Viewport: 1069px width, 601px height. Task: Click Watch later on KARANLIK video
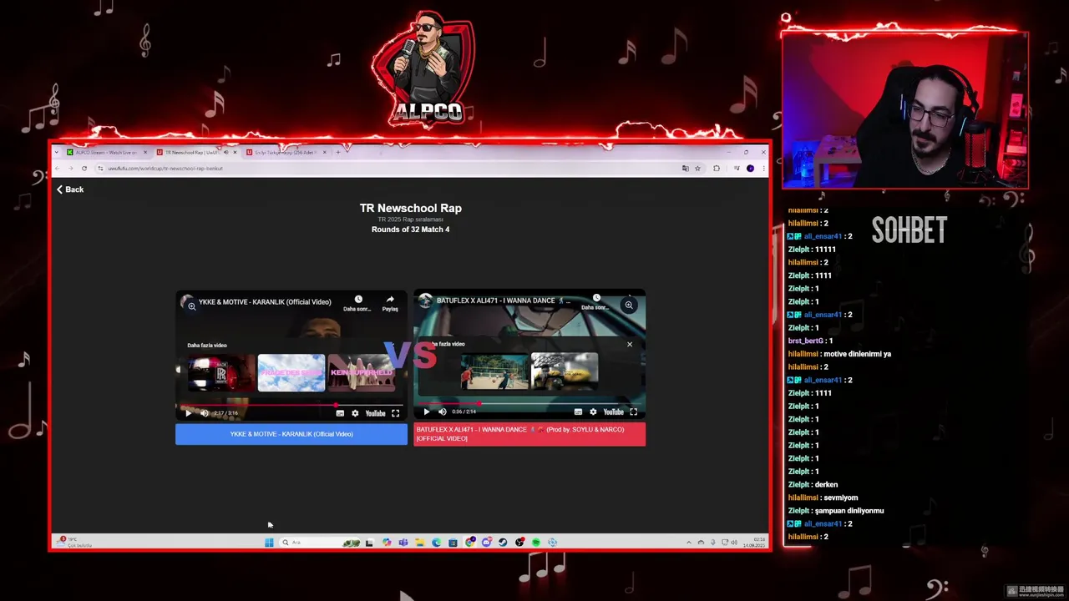point(357,303)
